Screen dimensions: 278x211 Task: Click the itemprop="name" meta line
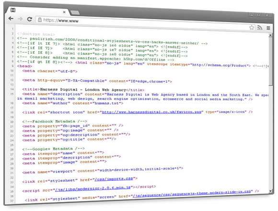63,153
